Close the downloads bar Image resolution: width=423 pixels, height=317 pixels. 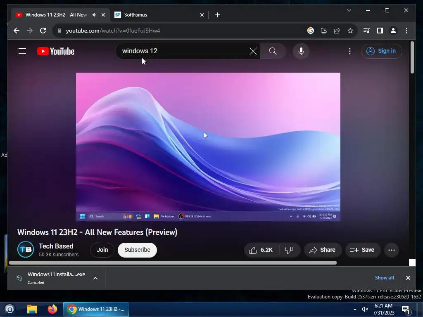pos(408,278)
